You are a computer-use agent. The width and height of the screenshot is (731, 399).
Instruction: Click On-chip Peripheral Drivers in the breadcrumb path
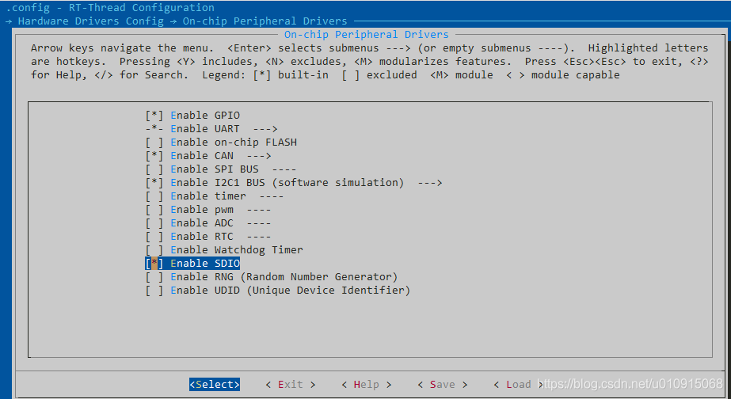(265, 21)
